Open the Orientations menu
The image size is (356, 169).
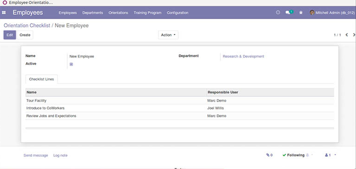(x=118, y=13)
